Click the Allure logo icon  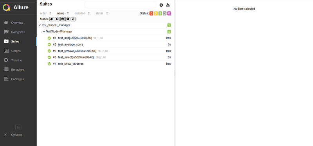(6, 7)
